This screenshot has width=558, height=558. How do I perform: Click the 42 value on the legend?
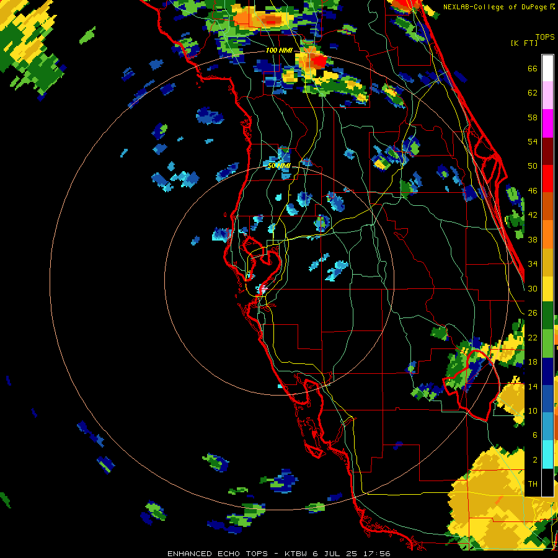click(533, 215)
